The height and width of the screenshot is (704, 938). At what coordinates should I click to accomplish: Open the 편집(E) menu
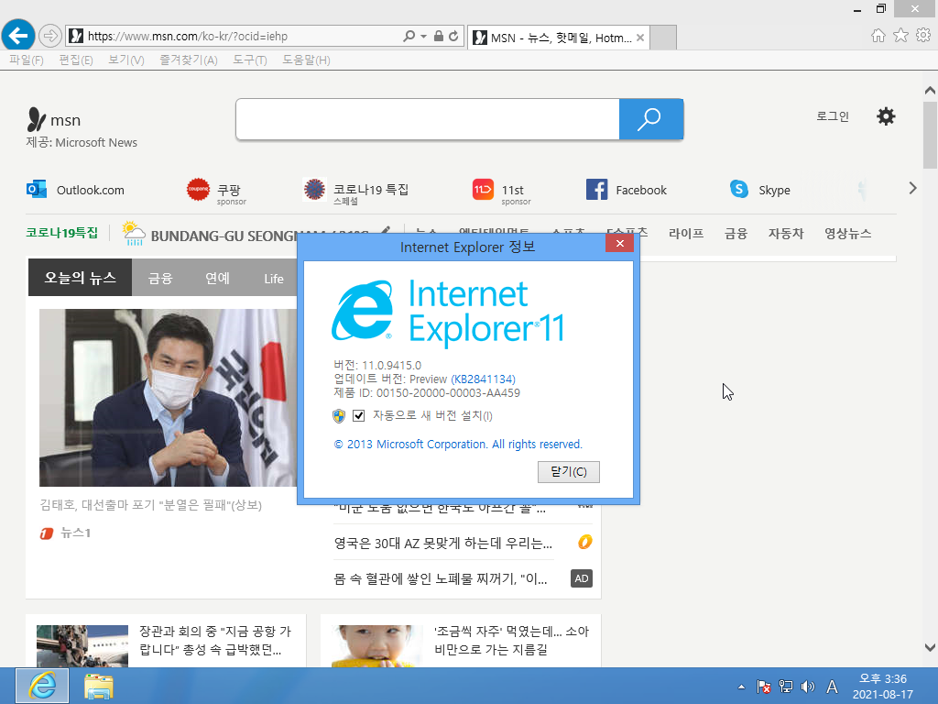76,60
